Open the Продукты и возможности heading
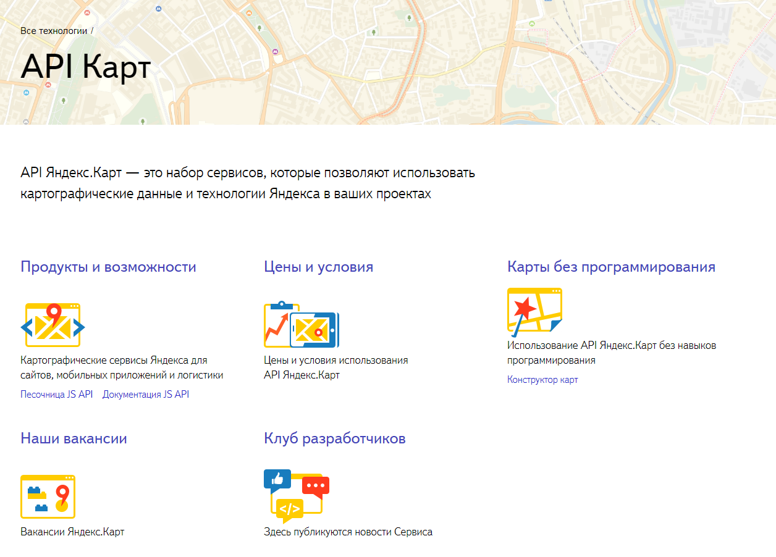The image size is (776, 557). (108, 267)
